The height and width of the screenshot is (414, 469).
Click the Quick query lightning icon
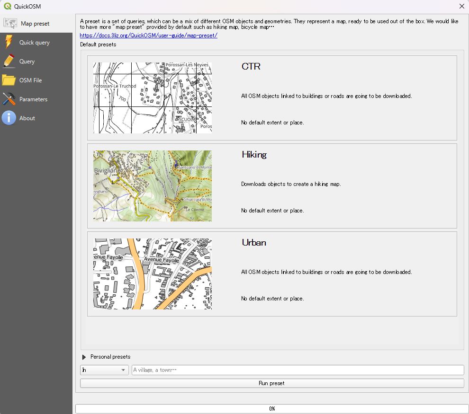pos(9,42)
